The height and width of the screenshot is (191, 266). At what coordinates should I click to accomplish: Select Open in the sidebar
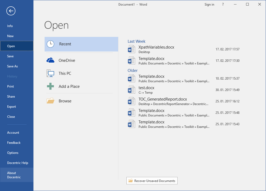click(x=17, y=46)
